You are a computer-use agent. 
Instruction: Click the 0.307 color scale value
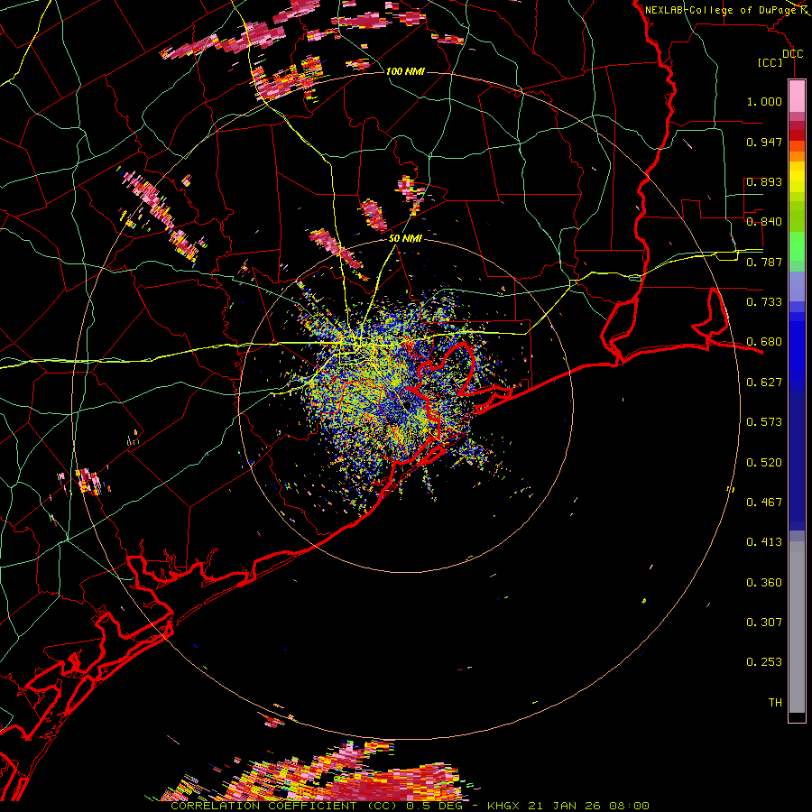coord(764,623)
